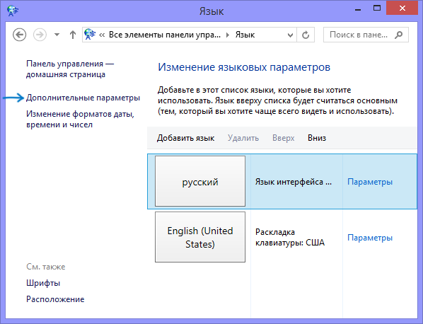
Task: Click the «Все элементы панели управления» breadcrumb
Action: coord(165,35)
